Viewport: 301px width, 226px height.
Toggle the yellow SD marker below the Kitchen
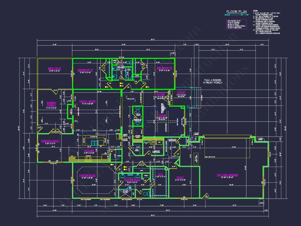(x=111, y=164)
